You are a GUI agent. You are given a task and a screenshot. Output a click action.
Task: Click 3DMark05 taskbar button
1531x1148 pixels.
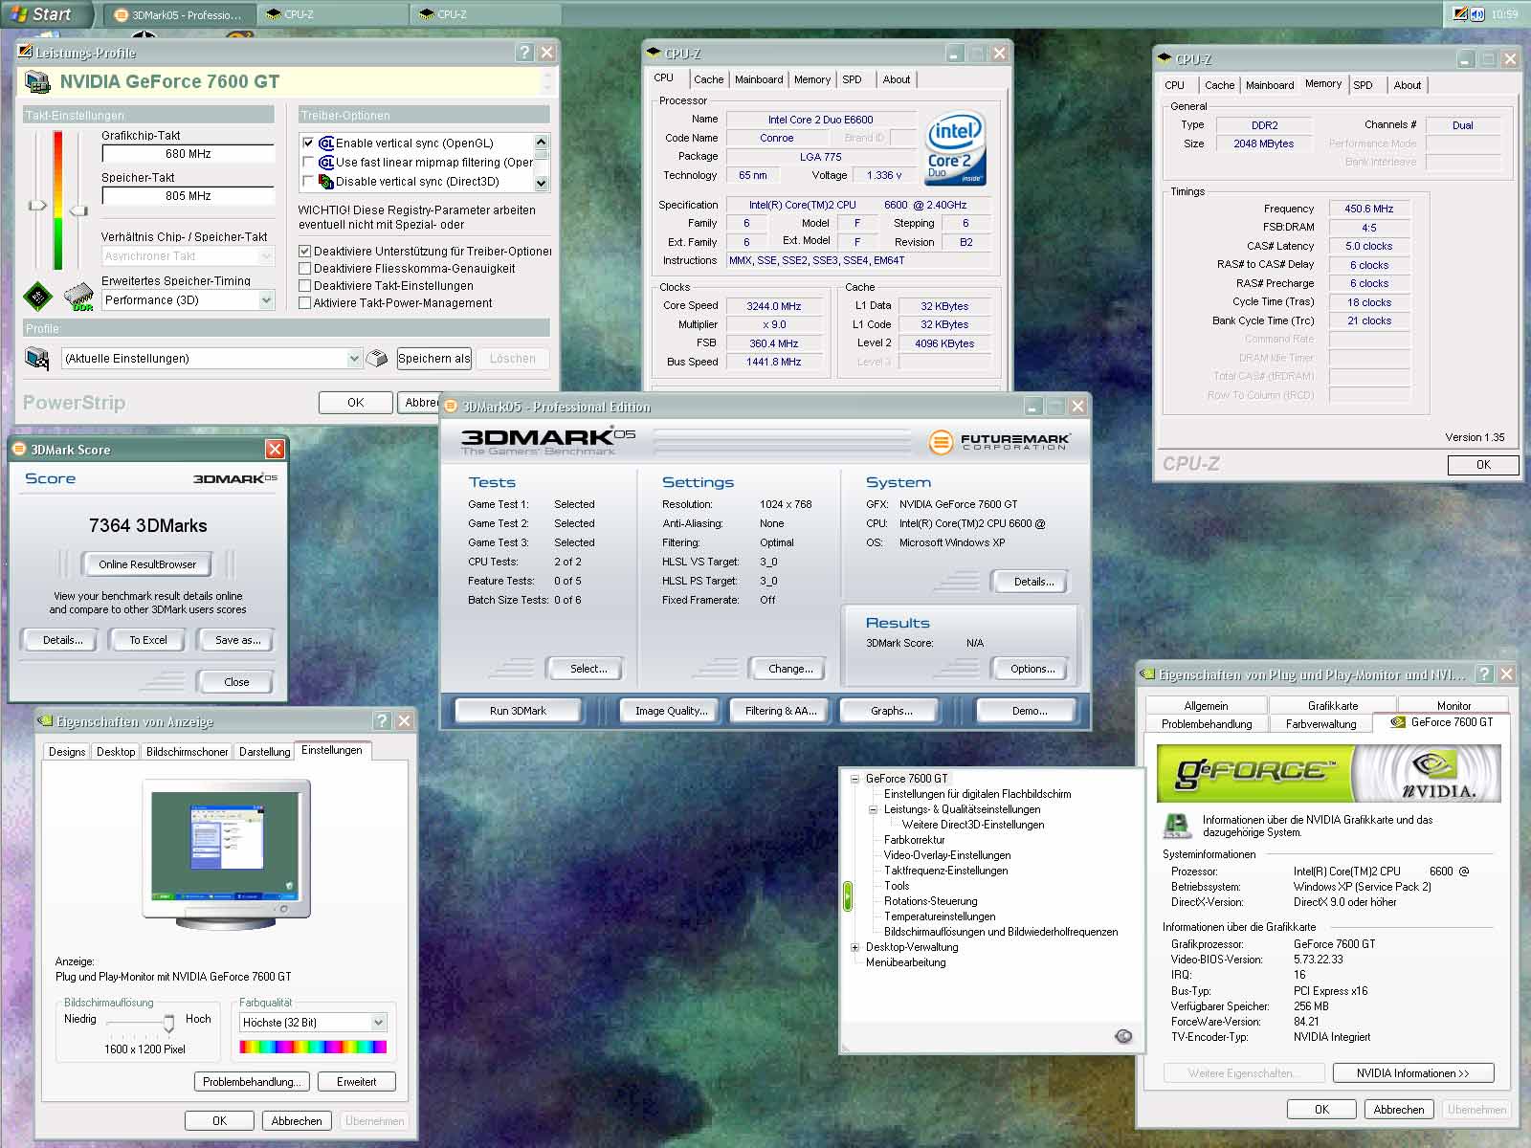click(x=179, y=14)
